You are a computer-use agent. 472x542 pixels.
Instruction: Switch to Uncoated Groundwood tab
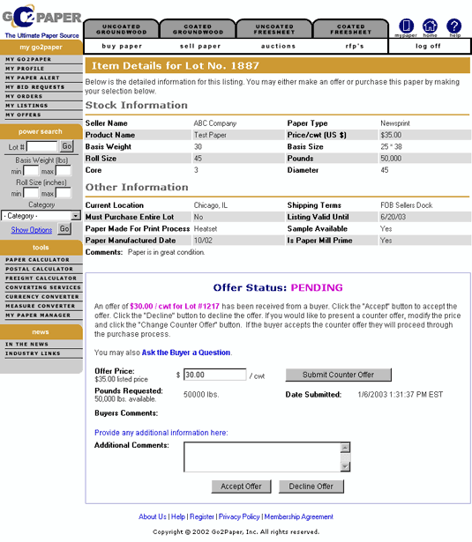(122, 29)
